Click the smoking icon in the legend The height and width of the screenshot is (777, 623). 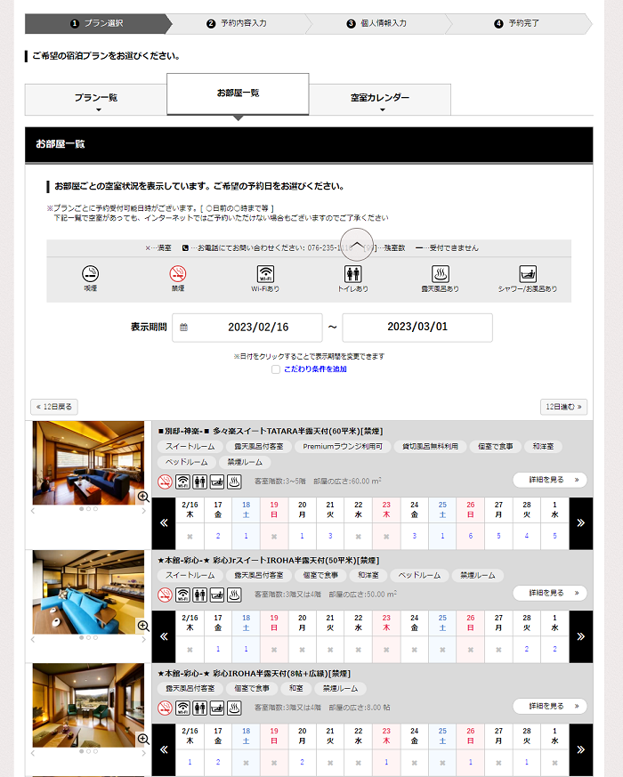click(x=90, y=273)
